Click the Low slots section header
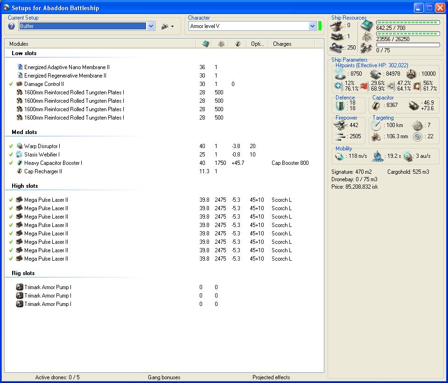The width and height of the screenshot is (448, 383). pyautogui.click(x=24, y=53)
